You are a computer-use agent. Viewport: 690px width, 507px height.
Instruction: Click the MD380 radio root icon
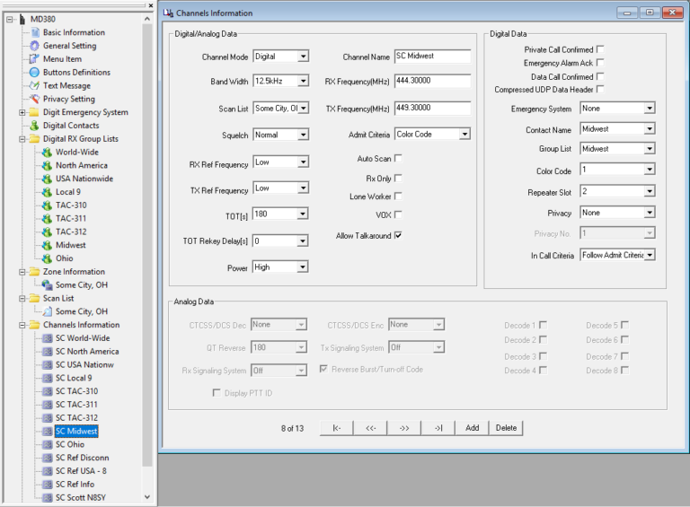click(22, 20)
